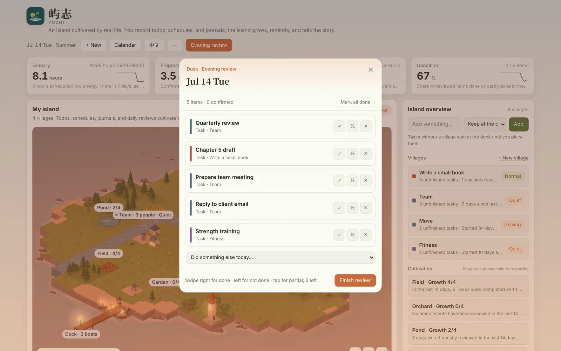561x351 pixels.
Task: Click the Condition 67% card
Action: pyautogui.click(x=473, y=76)
